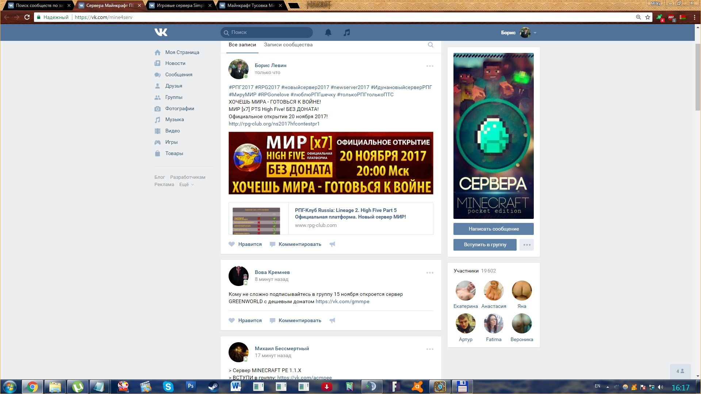Click the VK logo home icon
Screen dimensions: 701x394
[x=161, y=32]
